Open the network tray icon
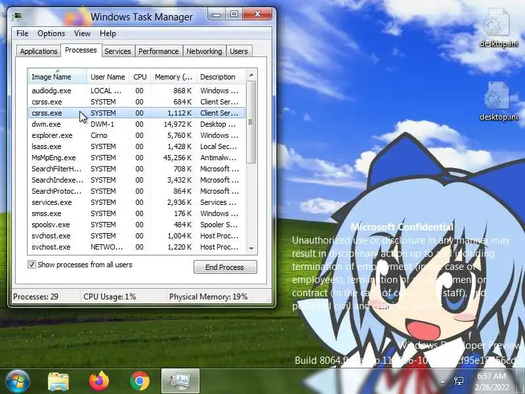This screenshot has width=525, height=394. tap(458, 381)
